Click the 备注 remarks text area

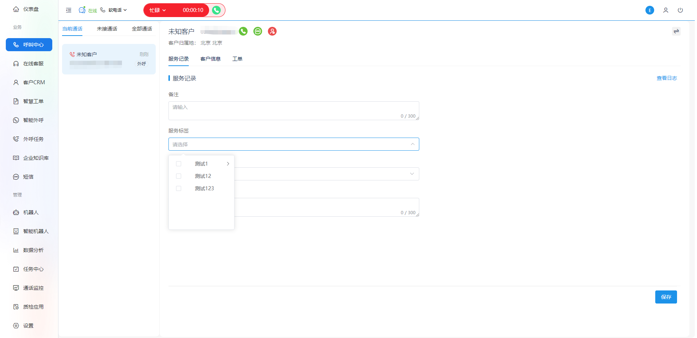click(294, 111)
